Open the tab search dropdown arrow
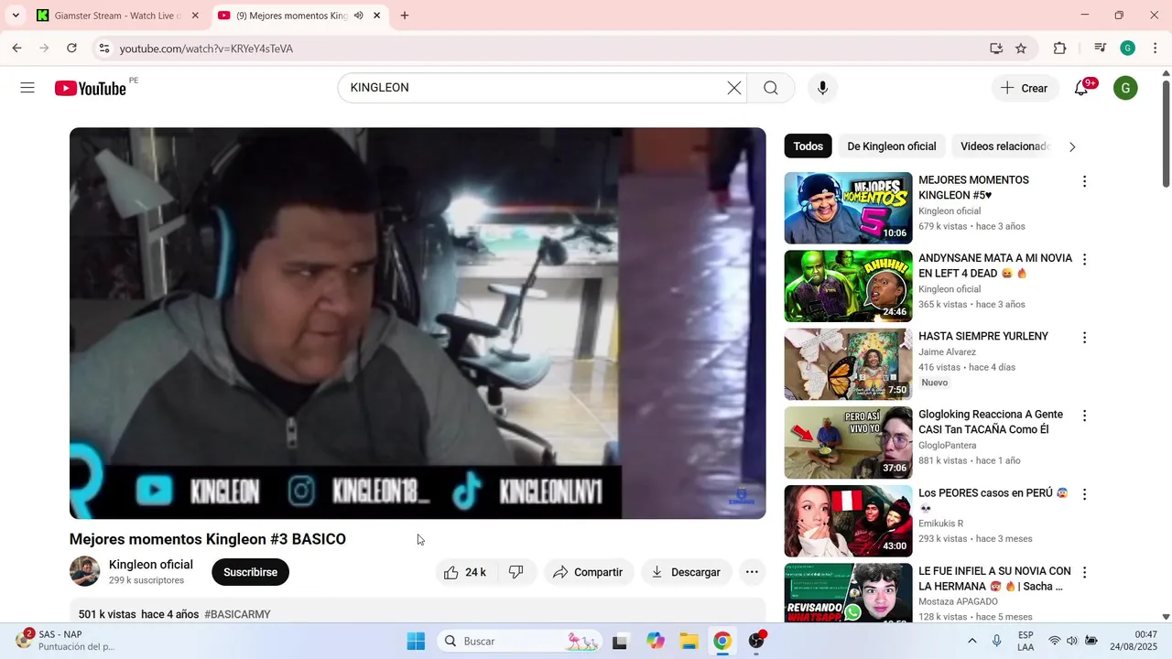The width and height of the screenshot is (1172, 659). (16, 16)
